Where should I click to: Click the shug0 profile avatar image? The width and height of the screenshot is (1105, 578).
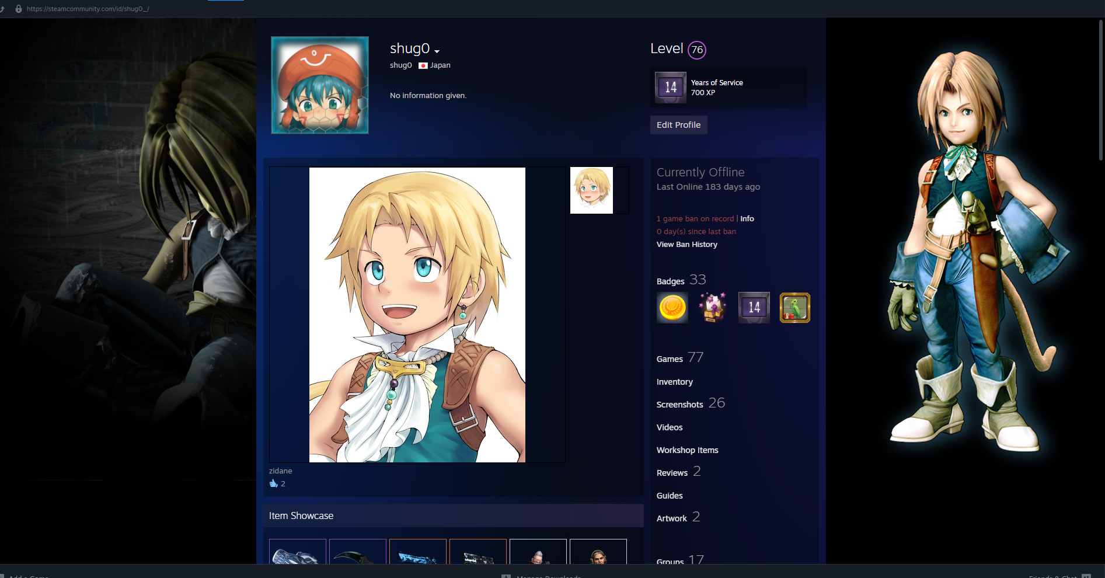[320, 85]
